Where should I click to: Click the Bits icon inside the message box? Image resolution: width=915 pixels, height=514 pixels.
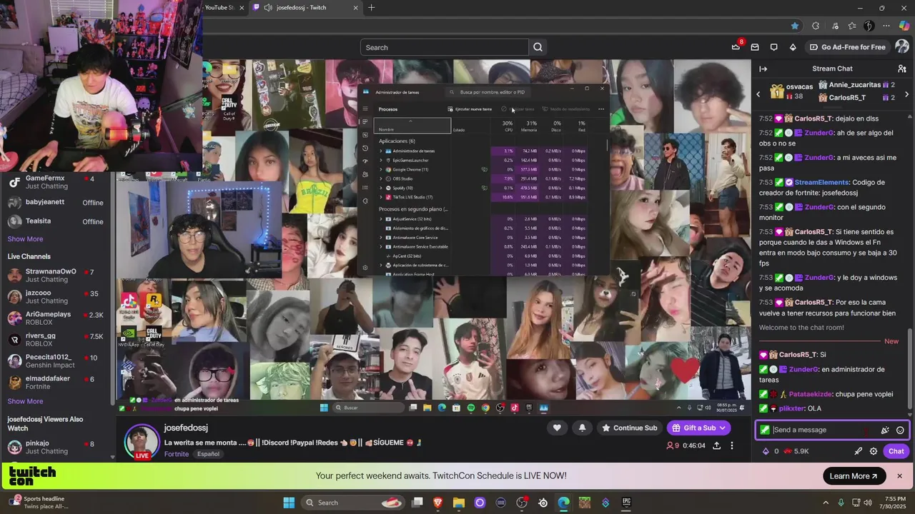(x=885, y=430)
